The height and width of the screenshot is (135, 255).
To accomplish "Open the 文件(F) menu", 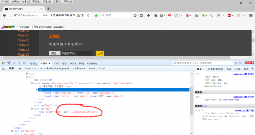I will click(x=5, y=1).
